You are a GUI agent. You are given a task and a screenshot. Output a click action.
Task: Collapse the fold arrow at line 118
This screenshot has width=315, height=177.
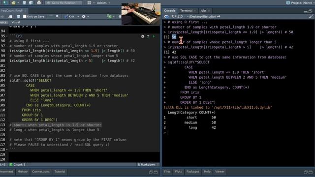(7, 149)
